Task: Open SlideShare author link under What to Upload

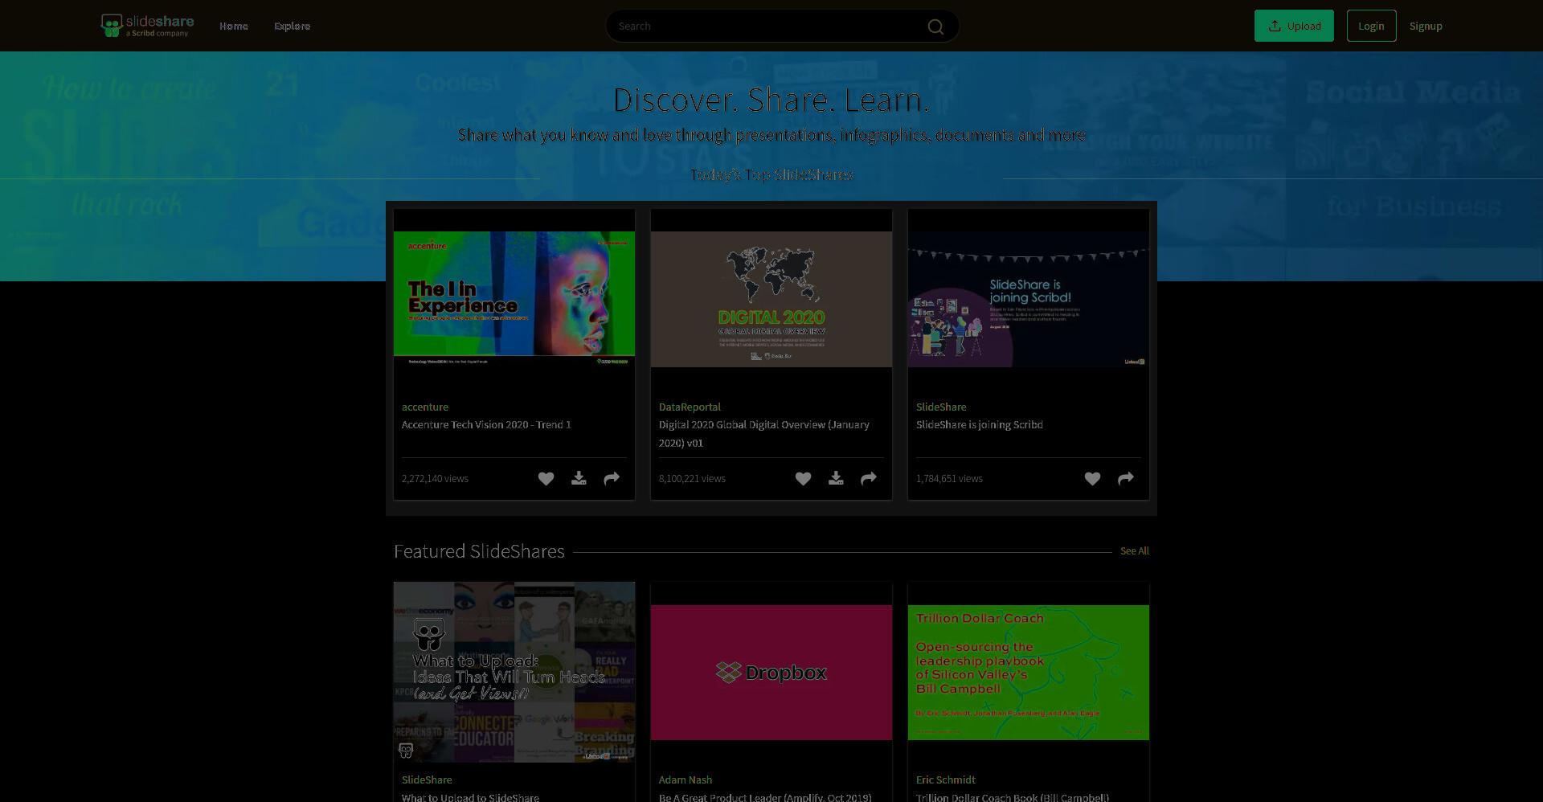Action: 427,780
